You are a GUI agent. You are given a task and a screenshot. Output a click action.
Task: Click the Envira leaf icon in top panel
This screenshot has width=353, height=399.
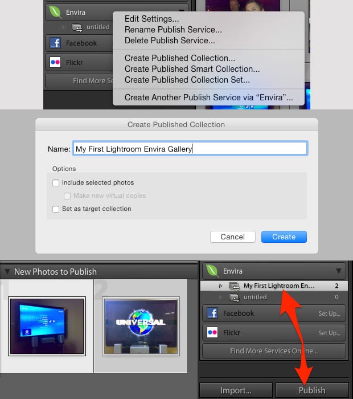click(55, 12)
